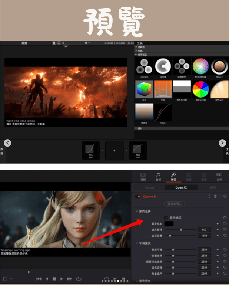229x285 pixels.
Task: Open the Colorista tool with three grey circles
Action: (x=144, y=66)
